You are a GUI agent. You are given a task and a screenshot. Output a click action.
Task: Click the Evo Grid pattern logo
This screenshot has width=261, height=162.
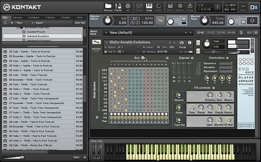[246, 62]
